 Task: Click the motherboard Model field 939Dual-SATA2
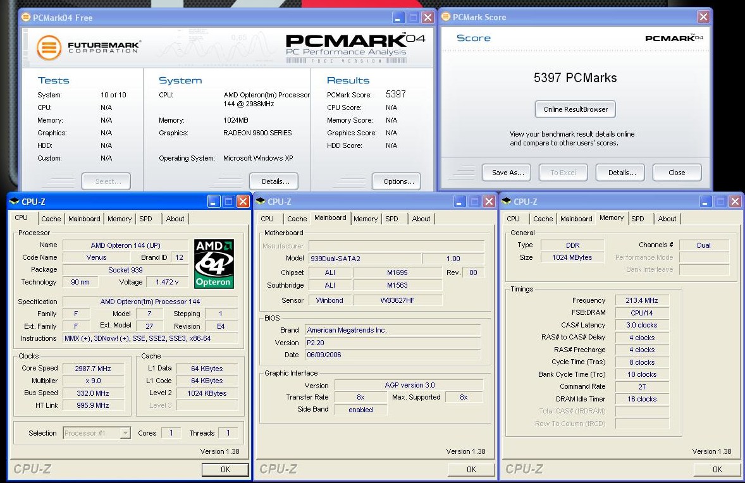tap(365, 259)
